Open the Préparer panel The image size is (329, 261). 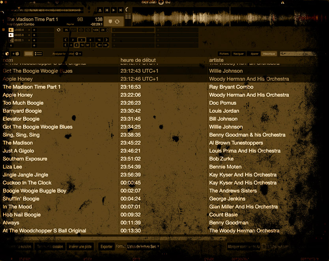tap(254, 54)
